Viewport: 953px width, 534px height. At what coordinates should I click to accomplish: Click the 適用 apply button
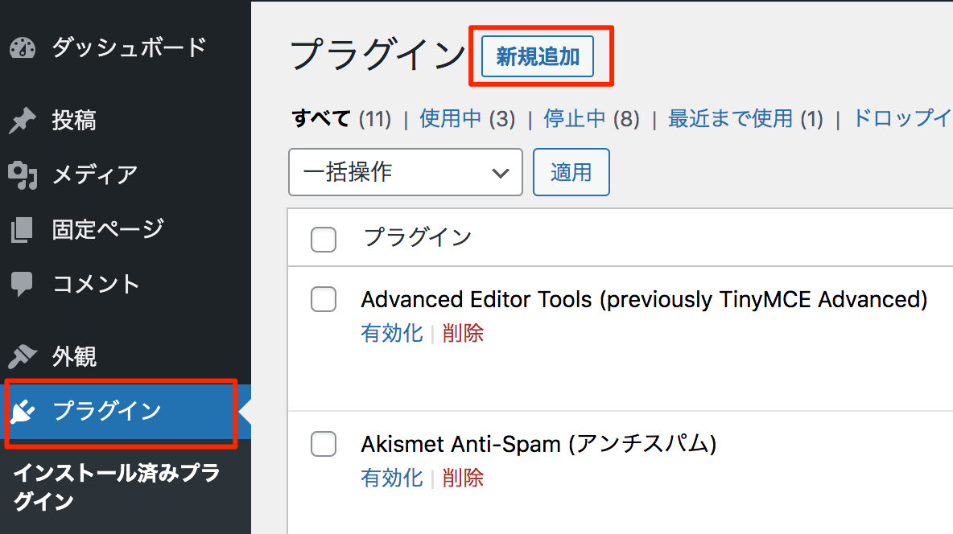pyautogui.click(x=571, y=172)
